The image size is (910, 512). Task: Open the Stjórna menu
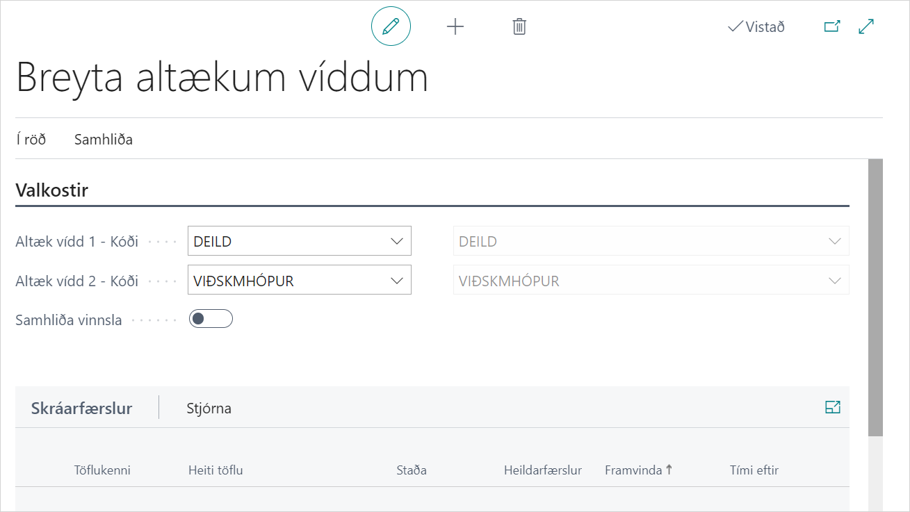click(x=209, y=408)
